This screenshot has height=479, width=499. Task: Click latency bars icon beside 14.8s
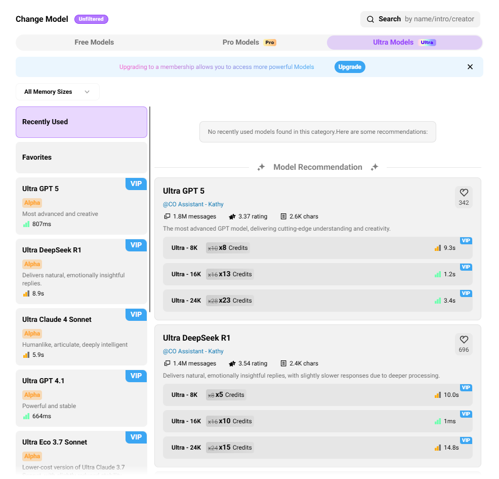click(x=438, y=448)
